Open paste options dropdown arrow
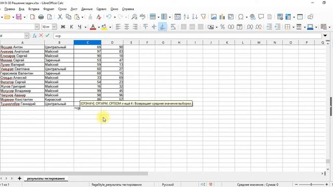 [x=82, y=17]
